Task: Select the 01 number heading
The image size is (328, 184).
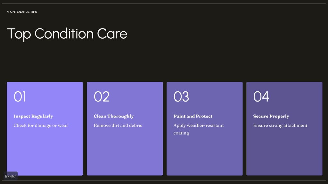Action: click(20, 96)
